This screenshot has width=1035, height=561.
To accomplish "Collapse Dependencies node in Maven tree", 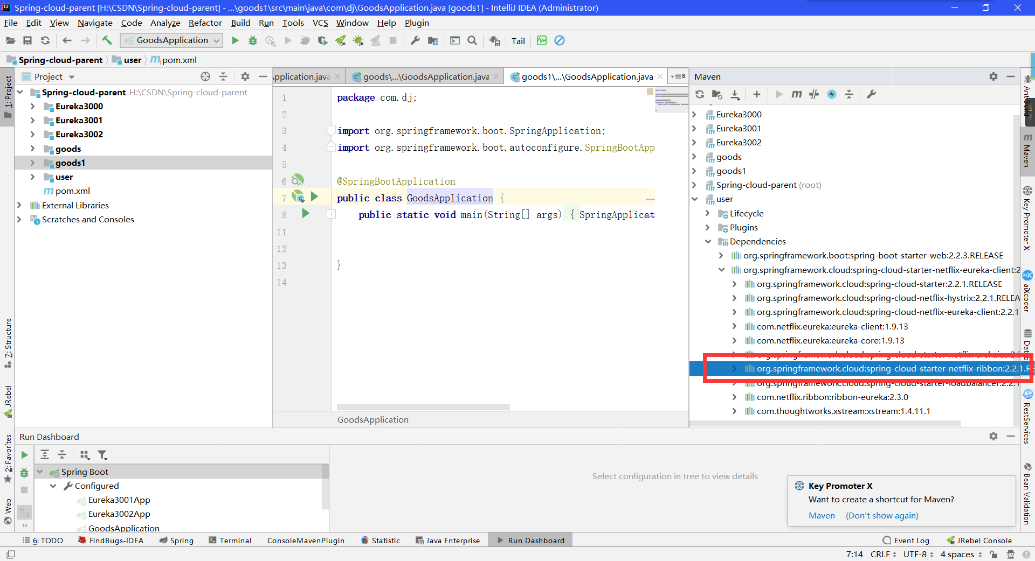I will [x=708, y=241].
